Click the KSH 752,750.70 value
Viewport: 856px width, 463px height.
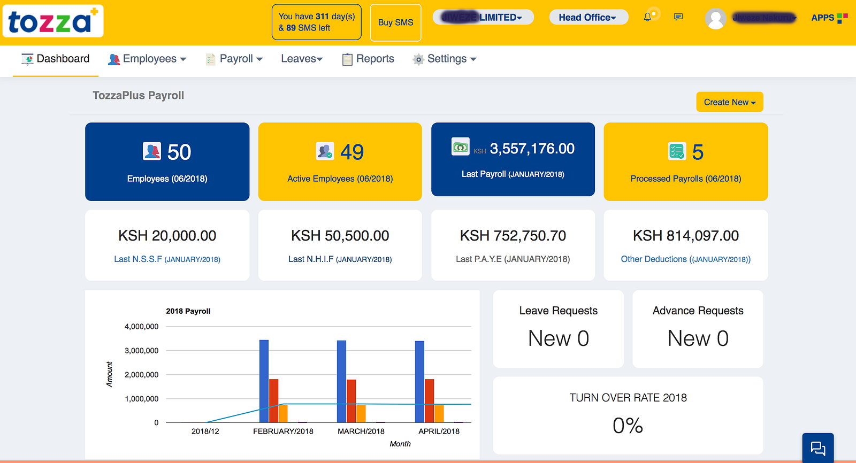point(513,236)
